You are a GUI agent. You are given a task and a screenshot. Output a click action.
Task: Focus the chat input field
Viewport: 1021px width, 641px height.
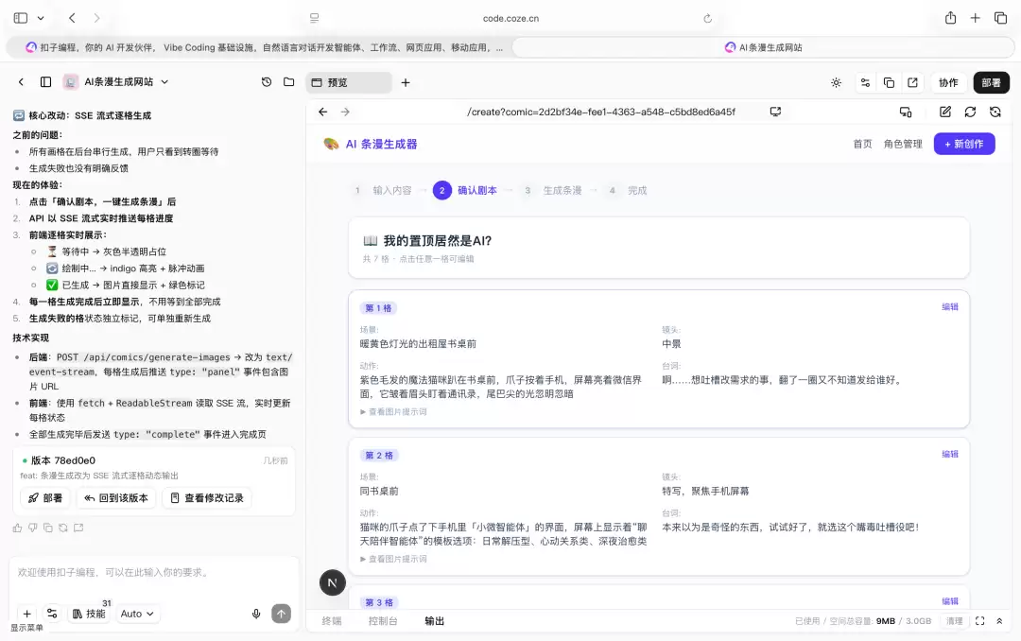pos(154,573)
